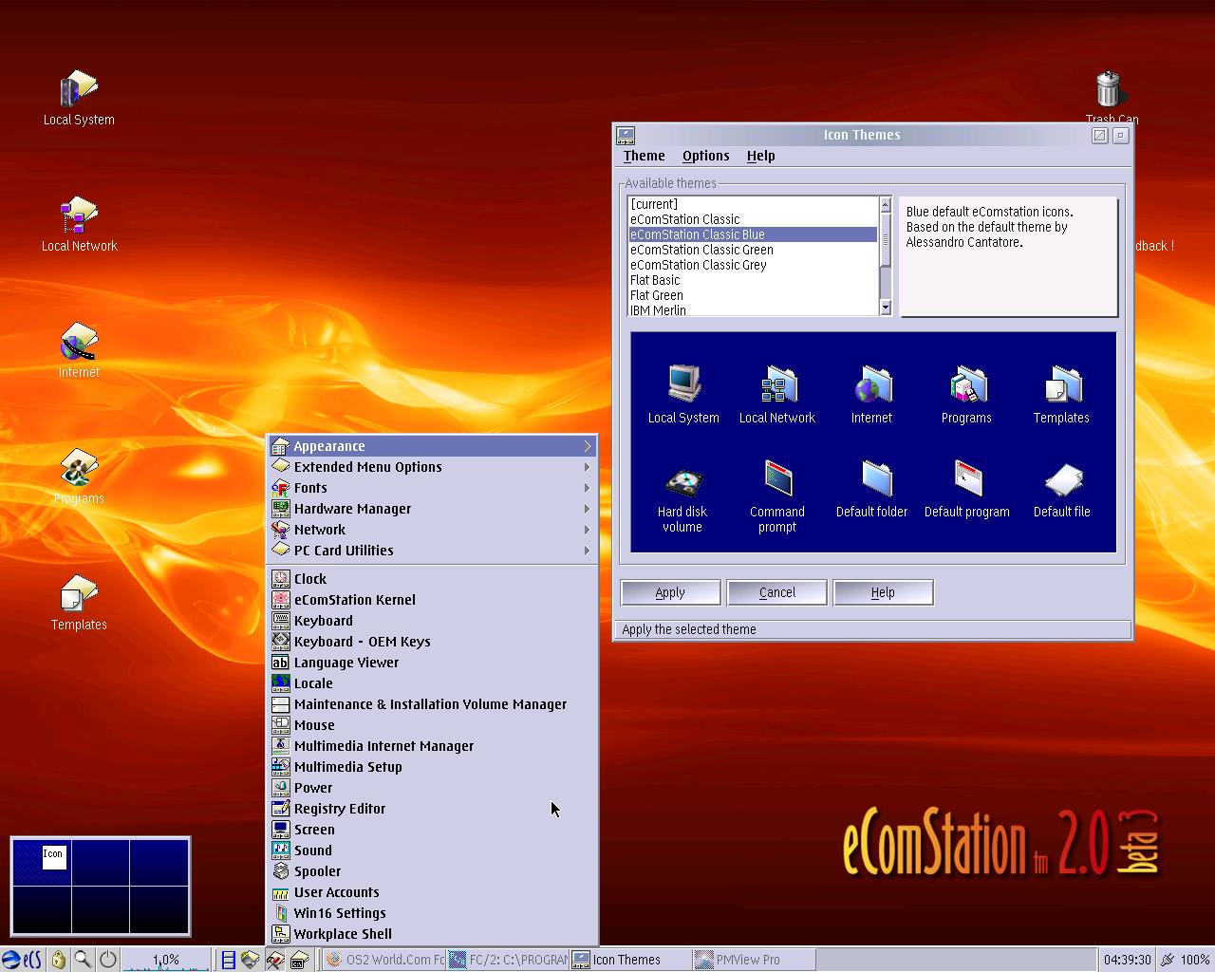
Task: Click the magnifier search icon in taskbar
Action: point(84,960)
